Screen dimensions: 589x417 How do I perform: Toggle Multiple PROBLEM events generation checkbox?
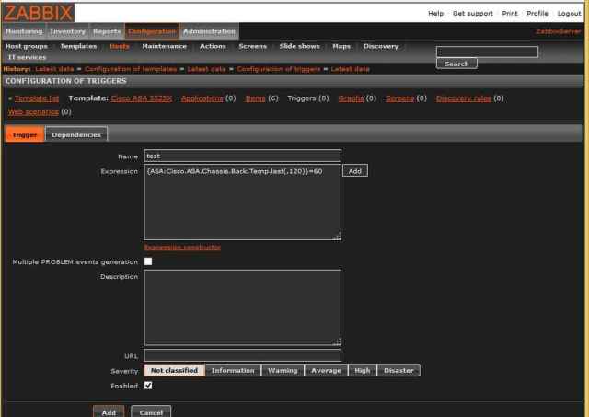[x=148, y=261]
